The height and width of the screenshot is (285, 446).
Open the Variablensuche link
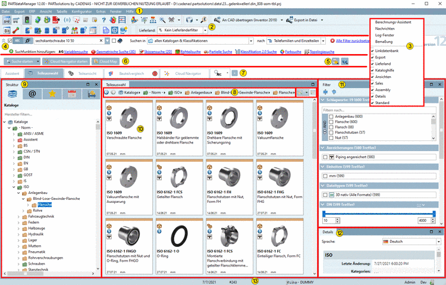pos(76,52)
